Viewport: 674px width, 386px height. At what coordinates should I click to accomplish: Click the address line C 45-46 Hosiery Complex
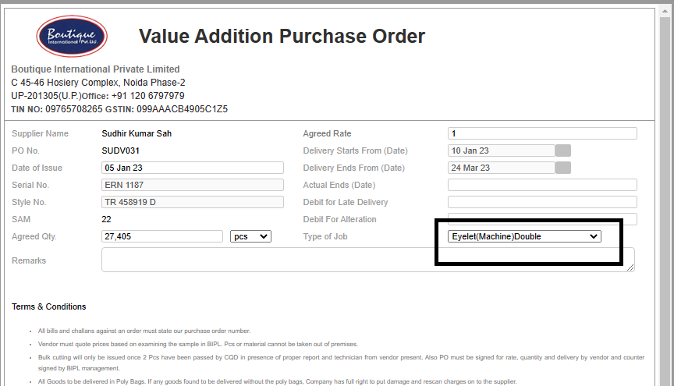pyautogui.click(x=98, y=83)
